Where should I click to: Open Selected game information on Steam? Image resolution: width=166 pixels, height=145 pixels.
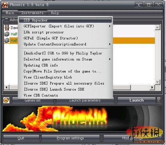click(x=65, y=59)
